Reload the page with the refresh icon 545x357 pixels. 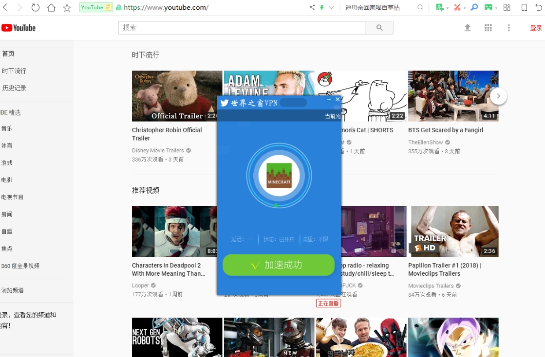[35, 7]
